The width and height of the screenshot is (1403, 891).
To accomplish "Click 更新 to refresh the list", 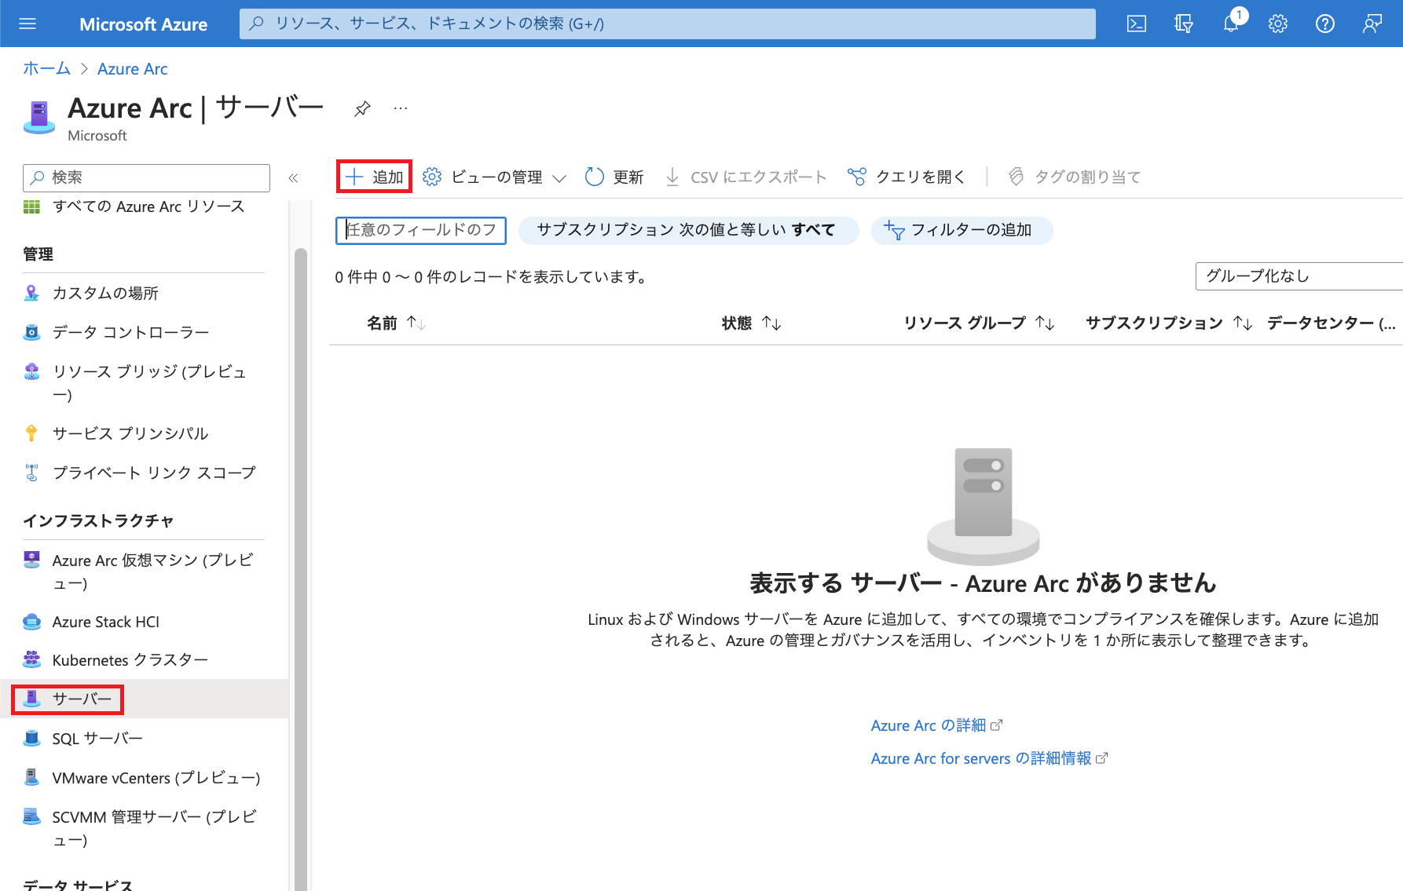I will click(x=614, y=177).
